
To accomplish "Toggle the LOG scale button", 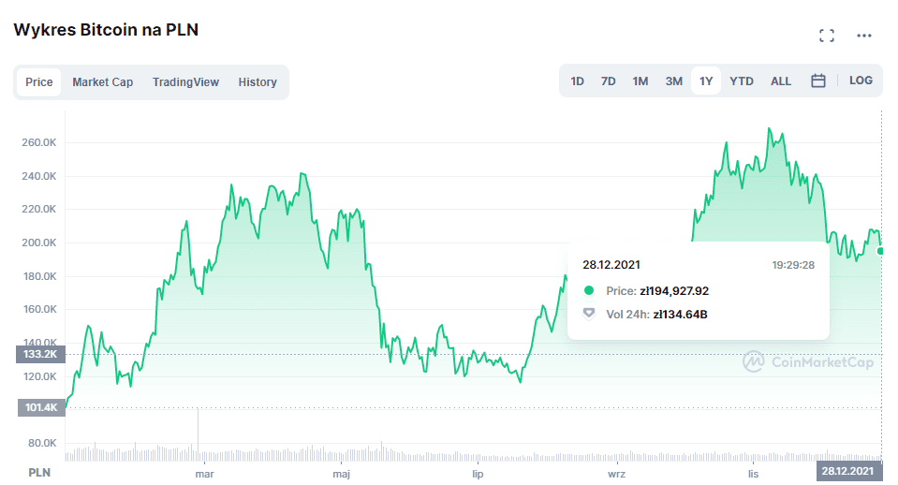I will (x=861, y=81).
